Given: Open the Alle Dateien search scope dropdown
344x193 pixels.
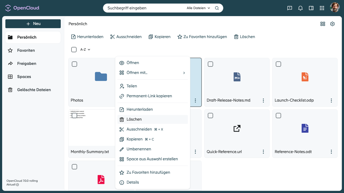Looking at the screenshot, I should point(198,8).
